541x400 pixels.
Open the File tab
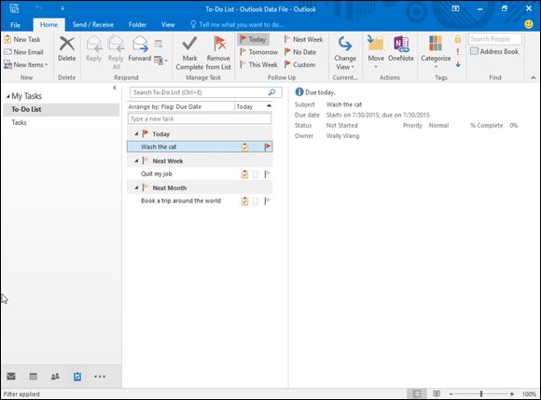pyautogui.click(x=16, y=25)
